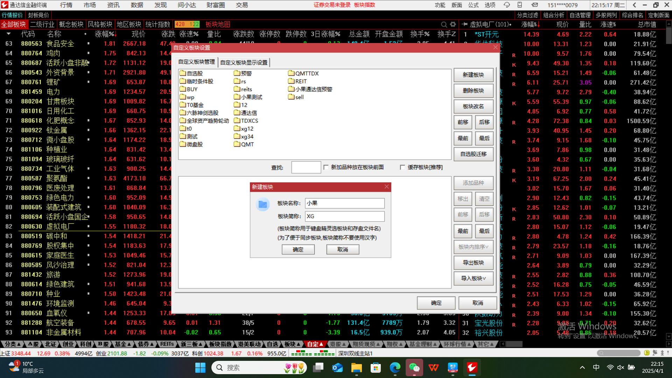Click the pin icon next to 虚拟电厂
The width and height of the screenshot is (672, 378).
point(465,24)
